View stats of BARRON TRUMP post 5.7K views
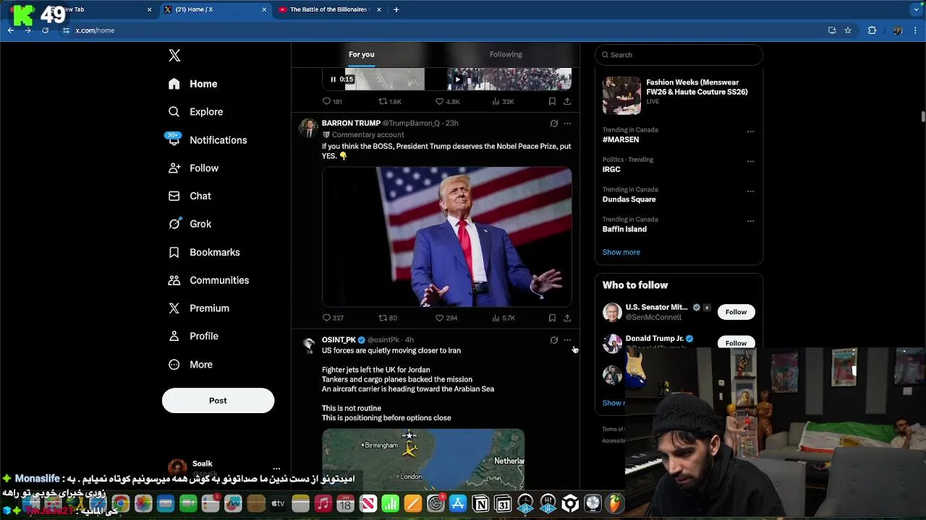The image size is (926, 520). [x=503, y=318]
